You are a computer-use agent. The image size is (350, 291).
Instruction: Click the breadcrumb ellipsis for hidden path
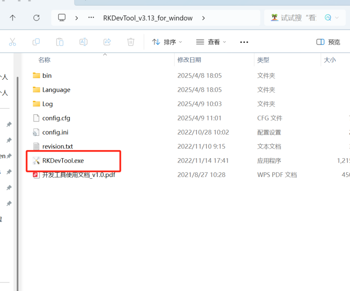[91, 18]
